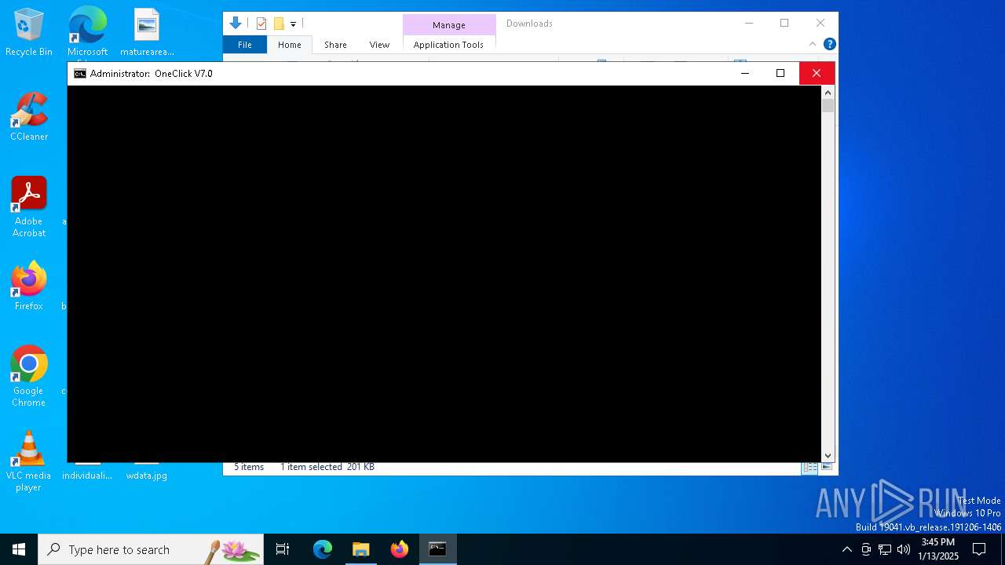Launch the VLC media player desktop shortcut

[x=29, y=461]
